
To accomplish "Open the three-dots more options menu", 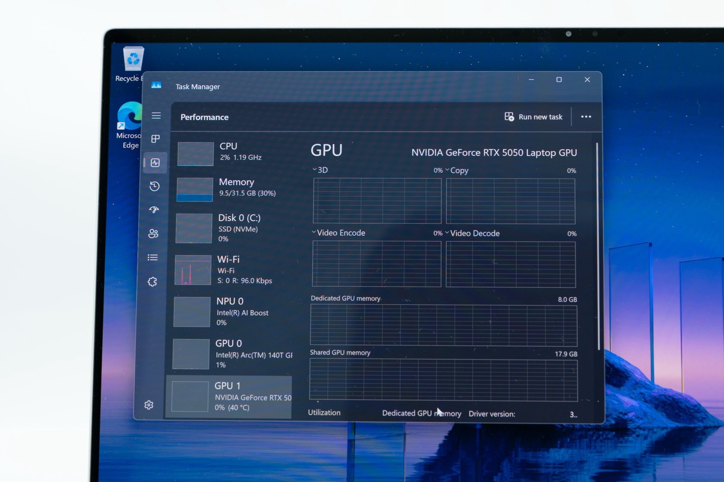I will point(586,117).
